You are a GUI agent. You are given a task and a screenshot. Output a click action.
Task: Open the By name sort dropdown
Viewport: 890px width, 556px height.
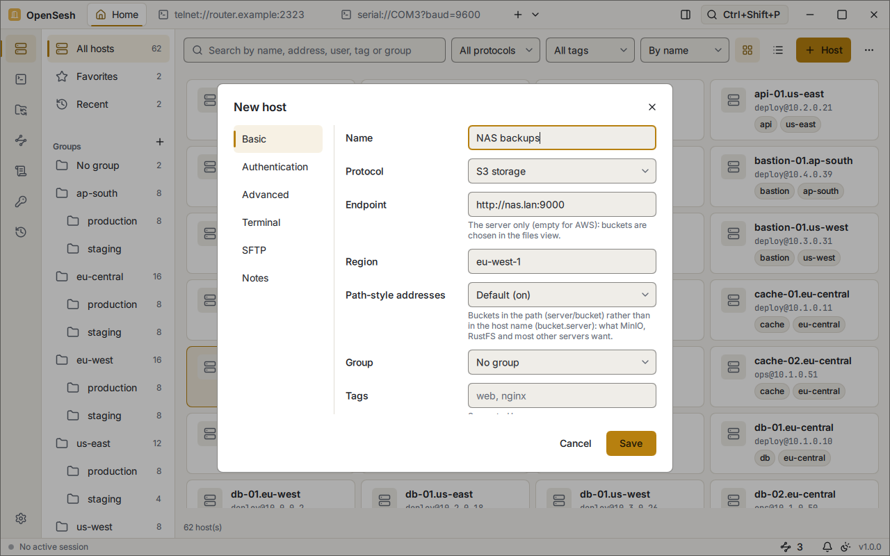[685, 50]
